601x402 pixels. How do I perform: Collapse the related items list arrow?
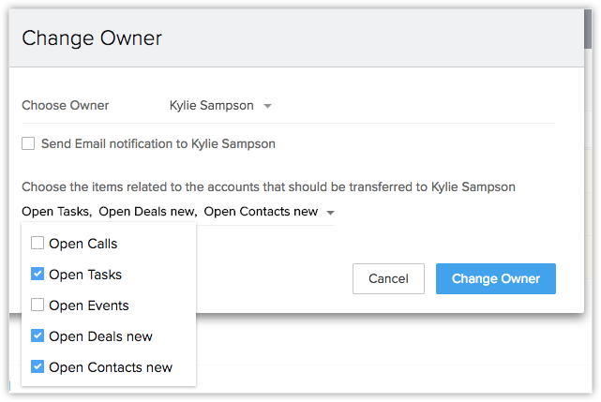coord(330,213)
